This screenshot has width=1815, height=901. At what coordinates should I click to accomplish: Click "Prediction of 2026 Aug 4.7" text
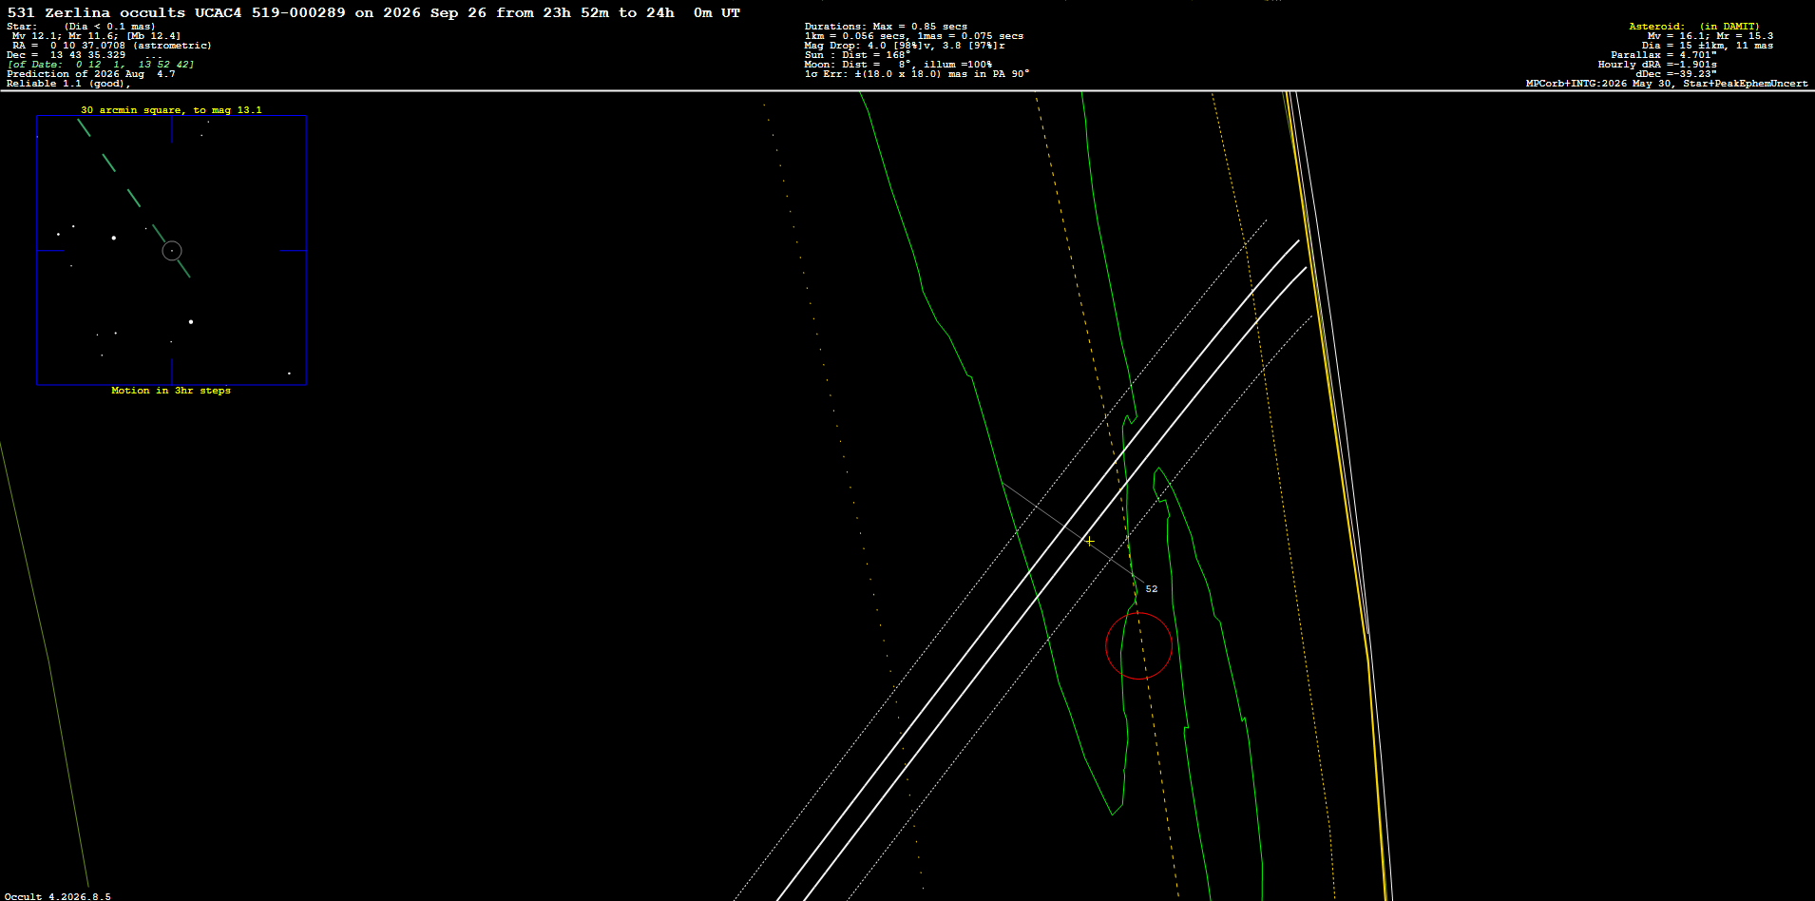click(91, 74)
